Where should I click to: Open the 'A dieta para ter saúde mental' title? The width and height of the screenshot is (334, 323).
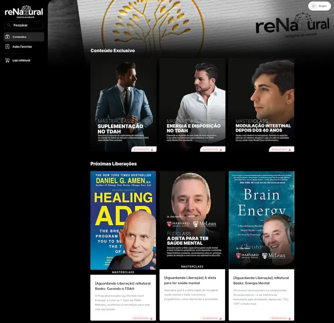[190, 280]
